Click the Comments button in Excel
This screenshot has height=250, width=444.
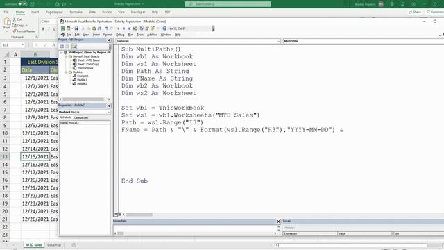coord(435,12)
